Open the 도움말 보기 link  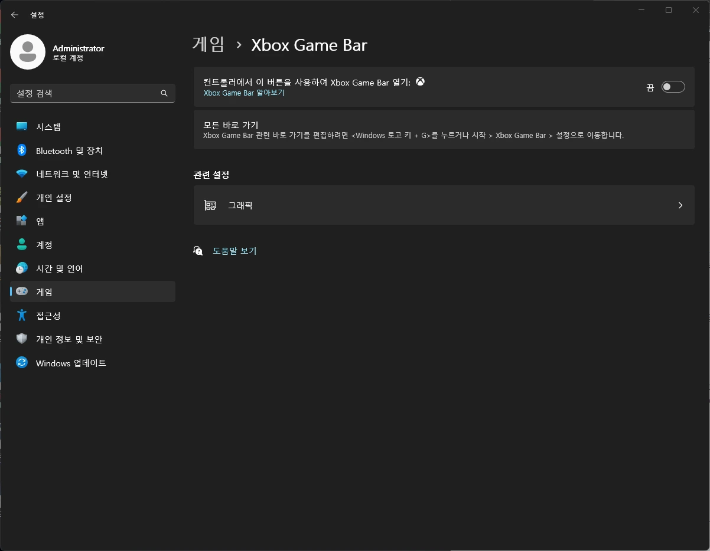235,251
